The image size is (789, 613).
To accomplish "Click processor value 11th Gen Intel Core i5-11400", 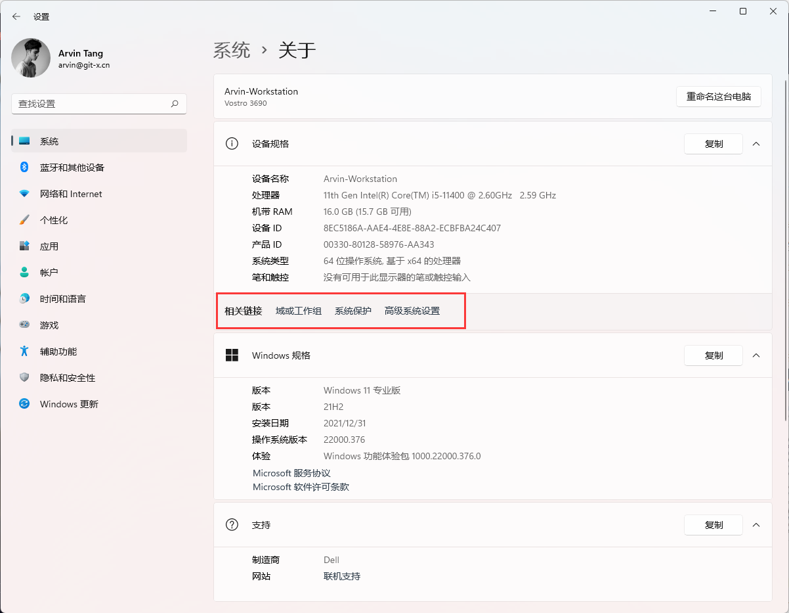I will [x=440, y=195].
